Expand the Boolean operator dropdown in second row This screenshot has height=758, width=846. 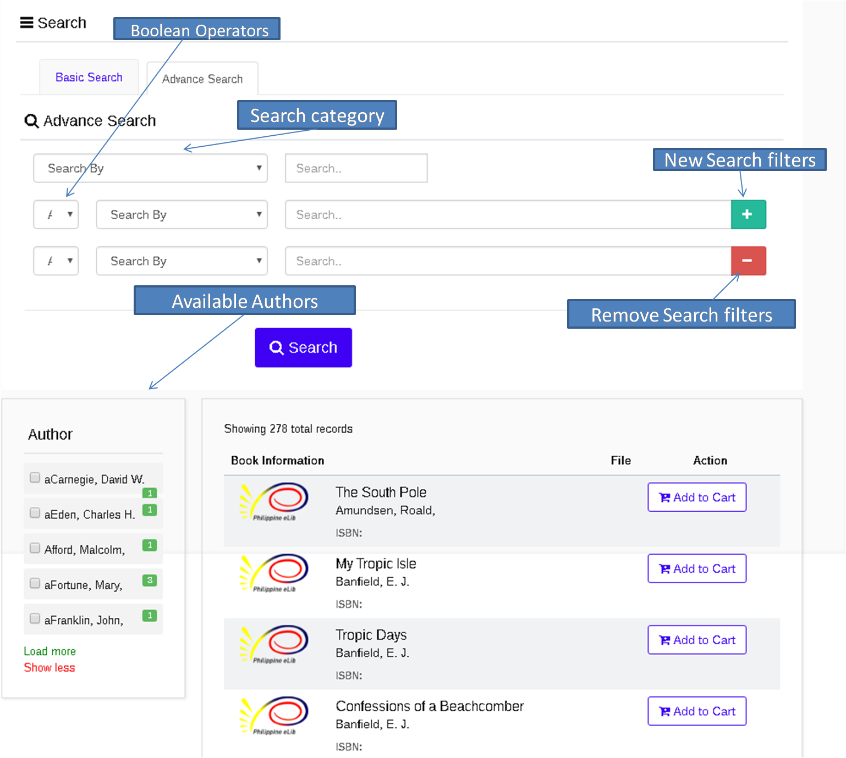(56, 214)
